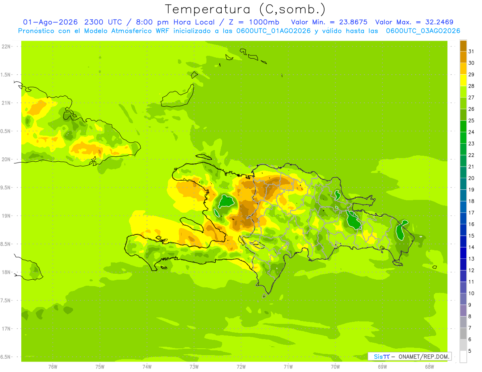Click the legend label "31"

coord(472,51)
